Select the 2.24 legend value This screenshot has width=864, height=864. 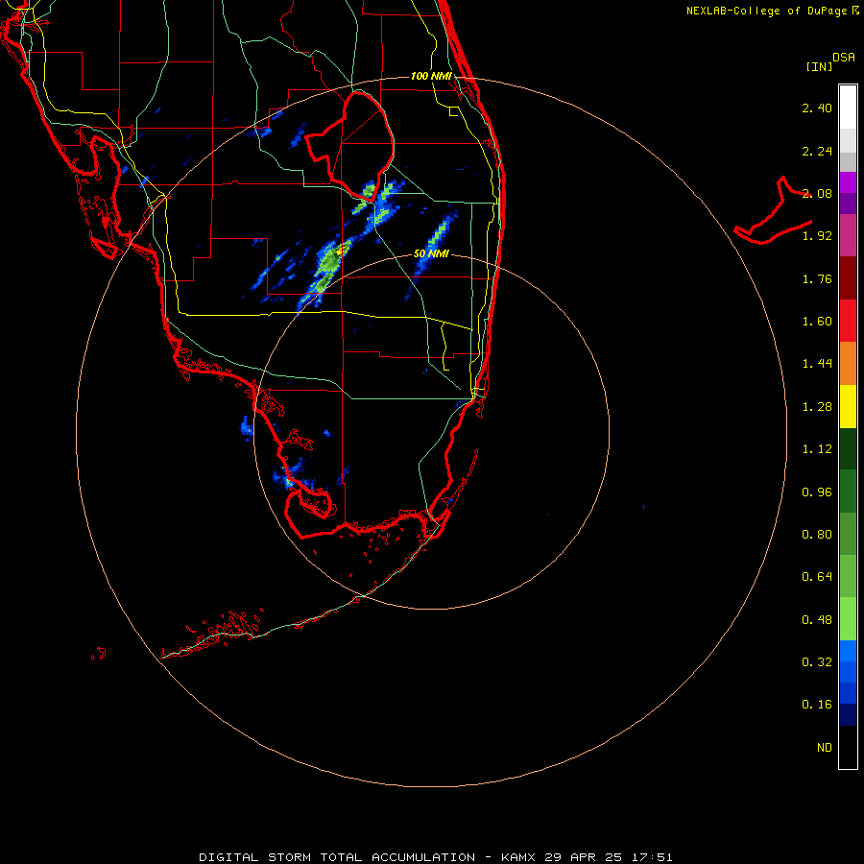click(817, 151)
